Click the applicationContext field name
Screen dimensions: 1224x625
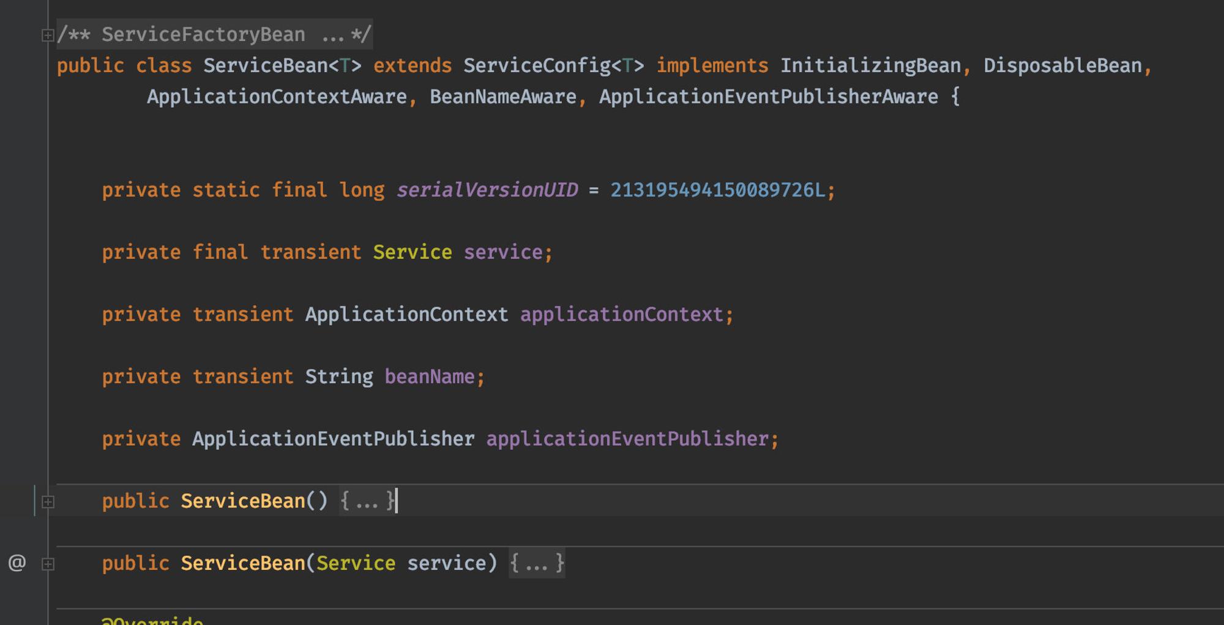tap(622, 315)
